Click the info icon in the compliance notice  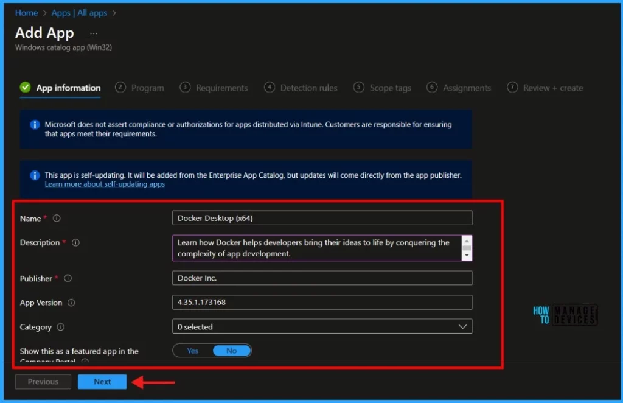[x=35, y=125]
